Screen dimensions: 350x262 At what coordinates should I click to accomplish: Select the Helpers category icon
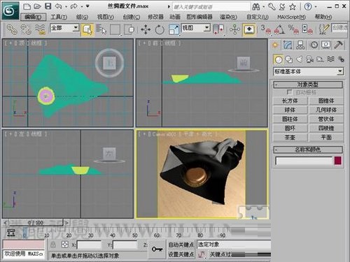pos(320,59)
